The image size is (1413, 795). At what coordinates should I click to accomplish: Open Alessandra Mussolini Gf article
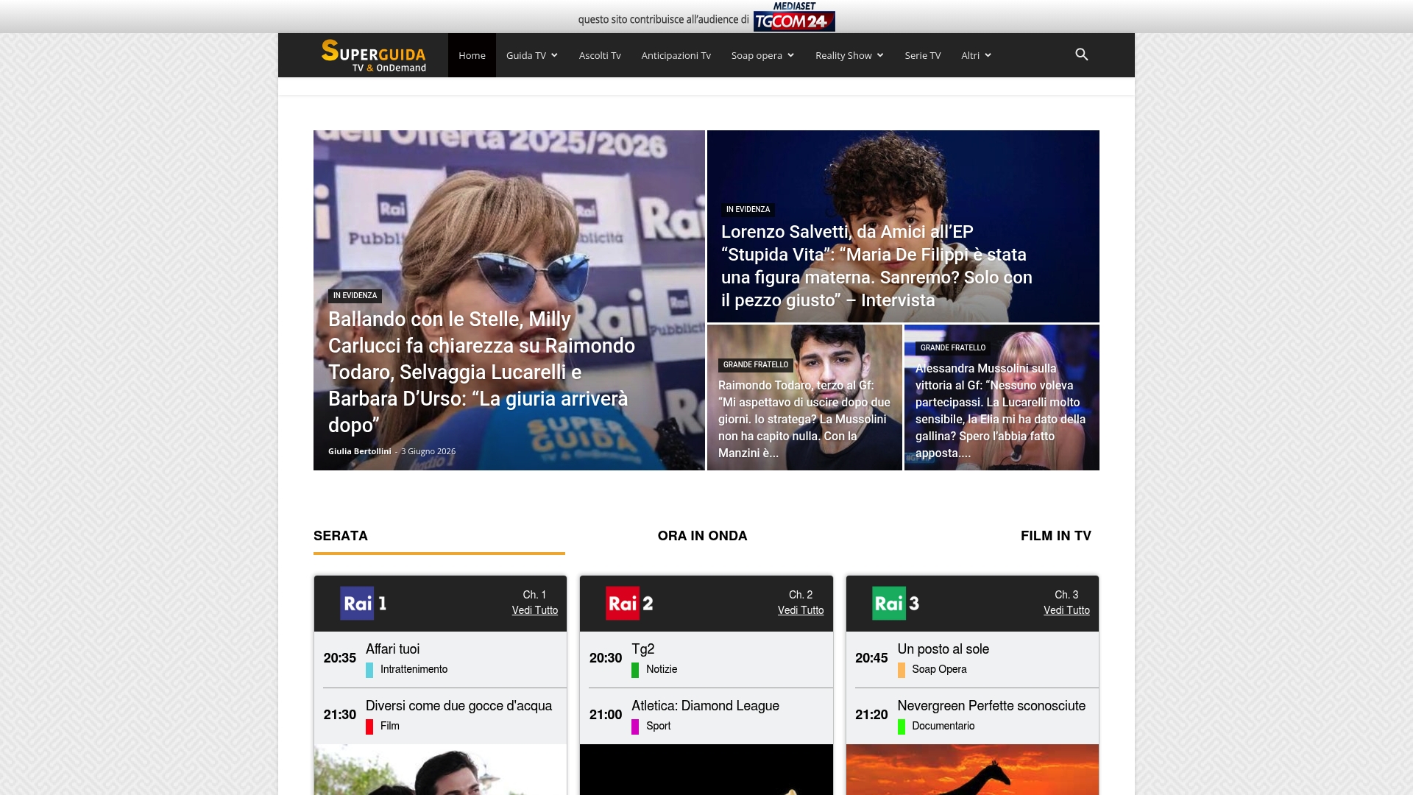[x=1001, y=411]
